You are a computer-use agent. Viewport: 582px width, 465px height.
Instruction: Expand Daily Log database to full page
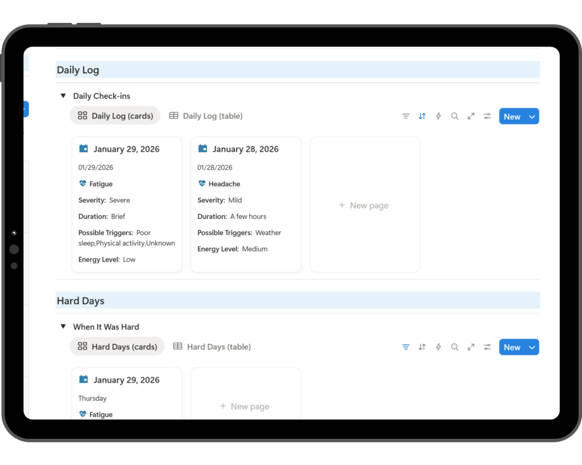(x=471, y=116)
